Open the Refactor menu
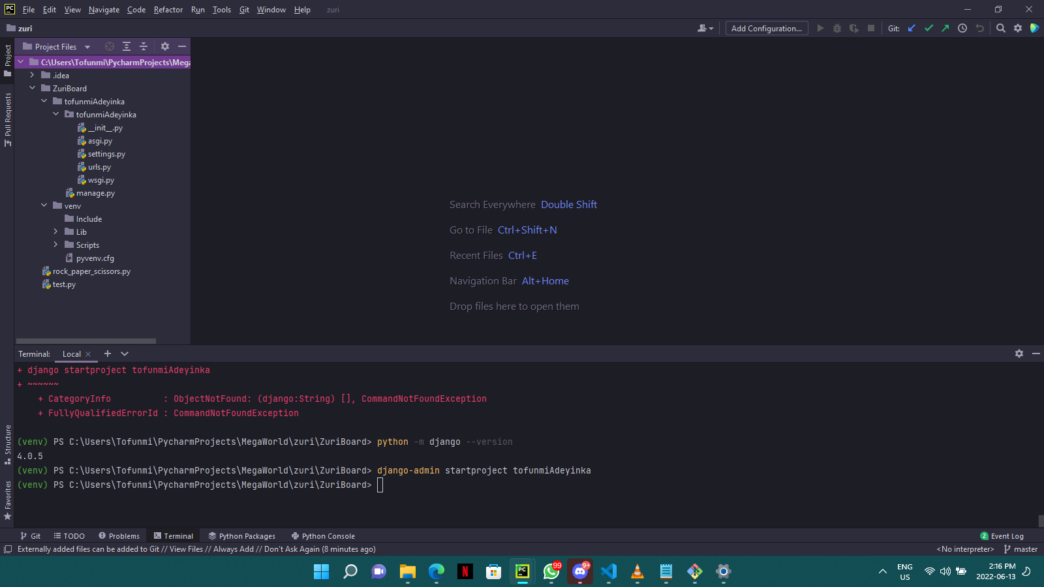Screen dimensions: 1044x587 tap(168, 10)
